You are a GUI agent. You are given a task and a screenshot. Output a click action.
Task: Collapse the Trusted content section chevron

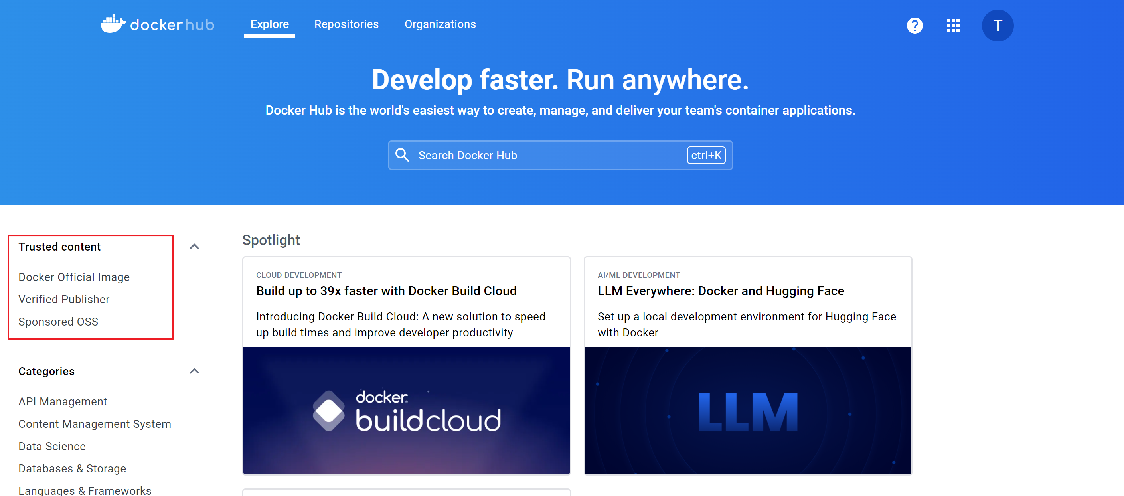pos(194,247)
